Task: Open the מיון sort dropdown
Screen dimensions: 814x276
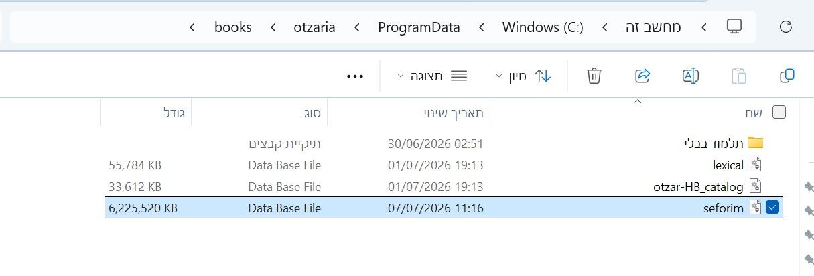Action: pos(523,76)
